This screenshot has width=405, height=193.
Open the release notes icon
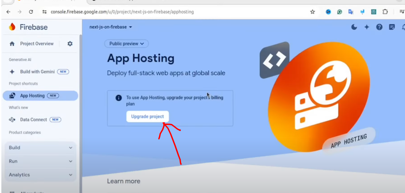pyautogui.click(x=392, y=27)
